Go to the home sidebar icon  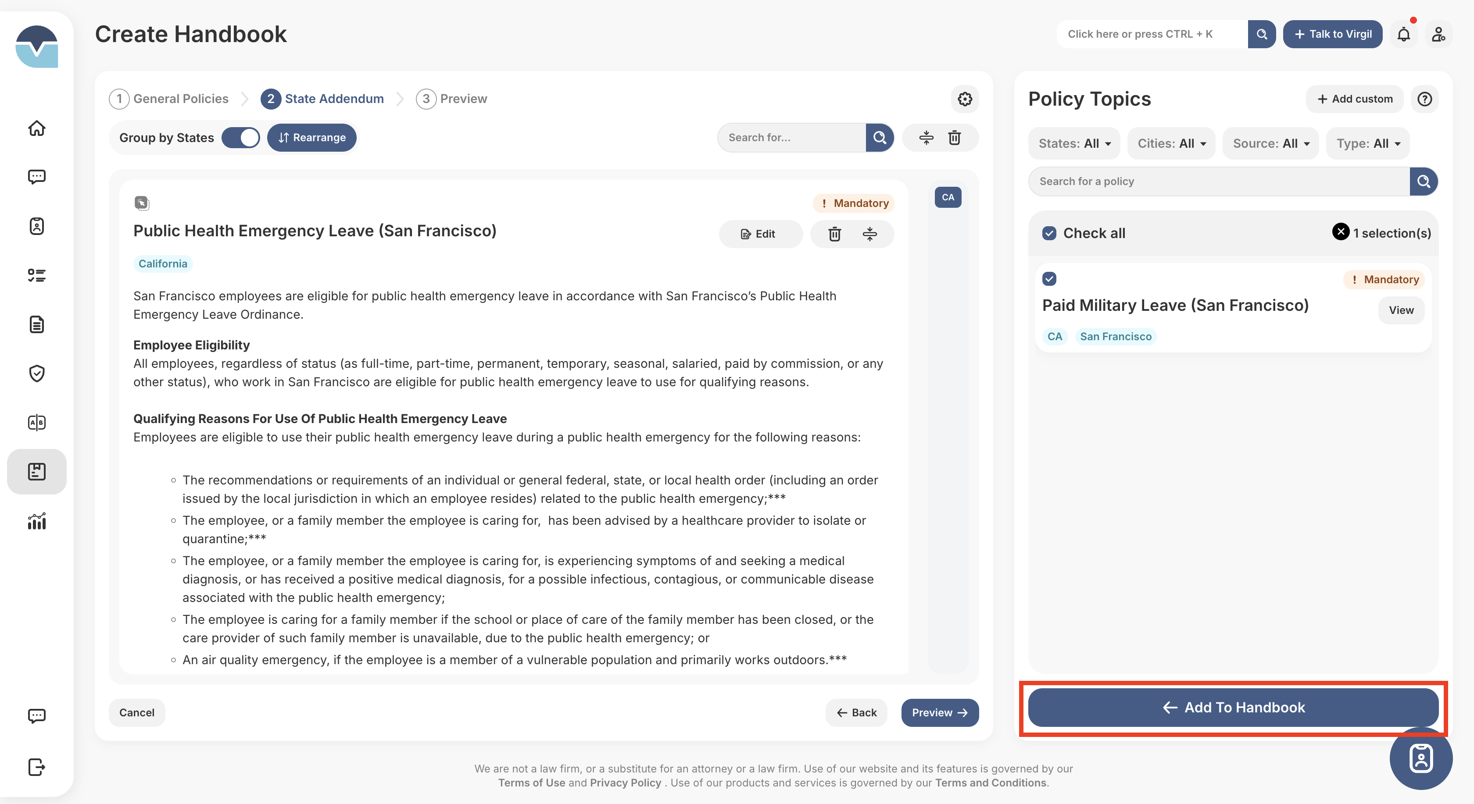click(36, 128)
